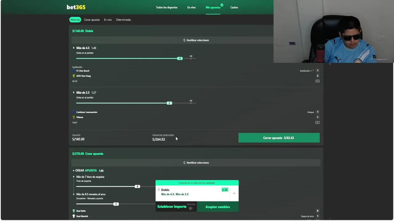The width and height of the screenshot is (394, 221).
Task: Click the bet365 logo
Action: click(x=76, y=7)
